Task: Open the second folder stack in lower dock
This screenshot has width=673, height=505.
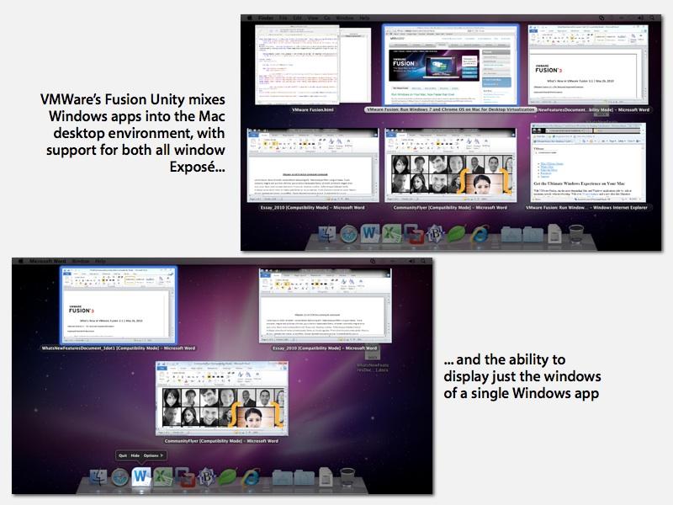Action: tap(304, 477)
